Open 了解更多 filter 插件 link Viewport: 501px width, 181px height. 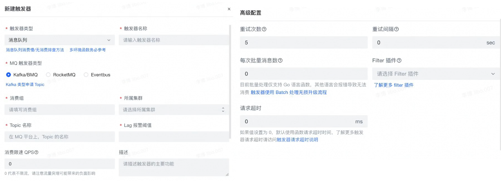(x=394, y=85)
